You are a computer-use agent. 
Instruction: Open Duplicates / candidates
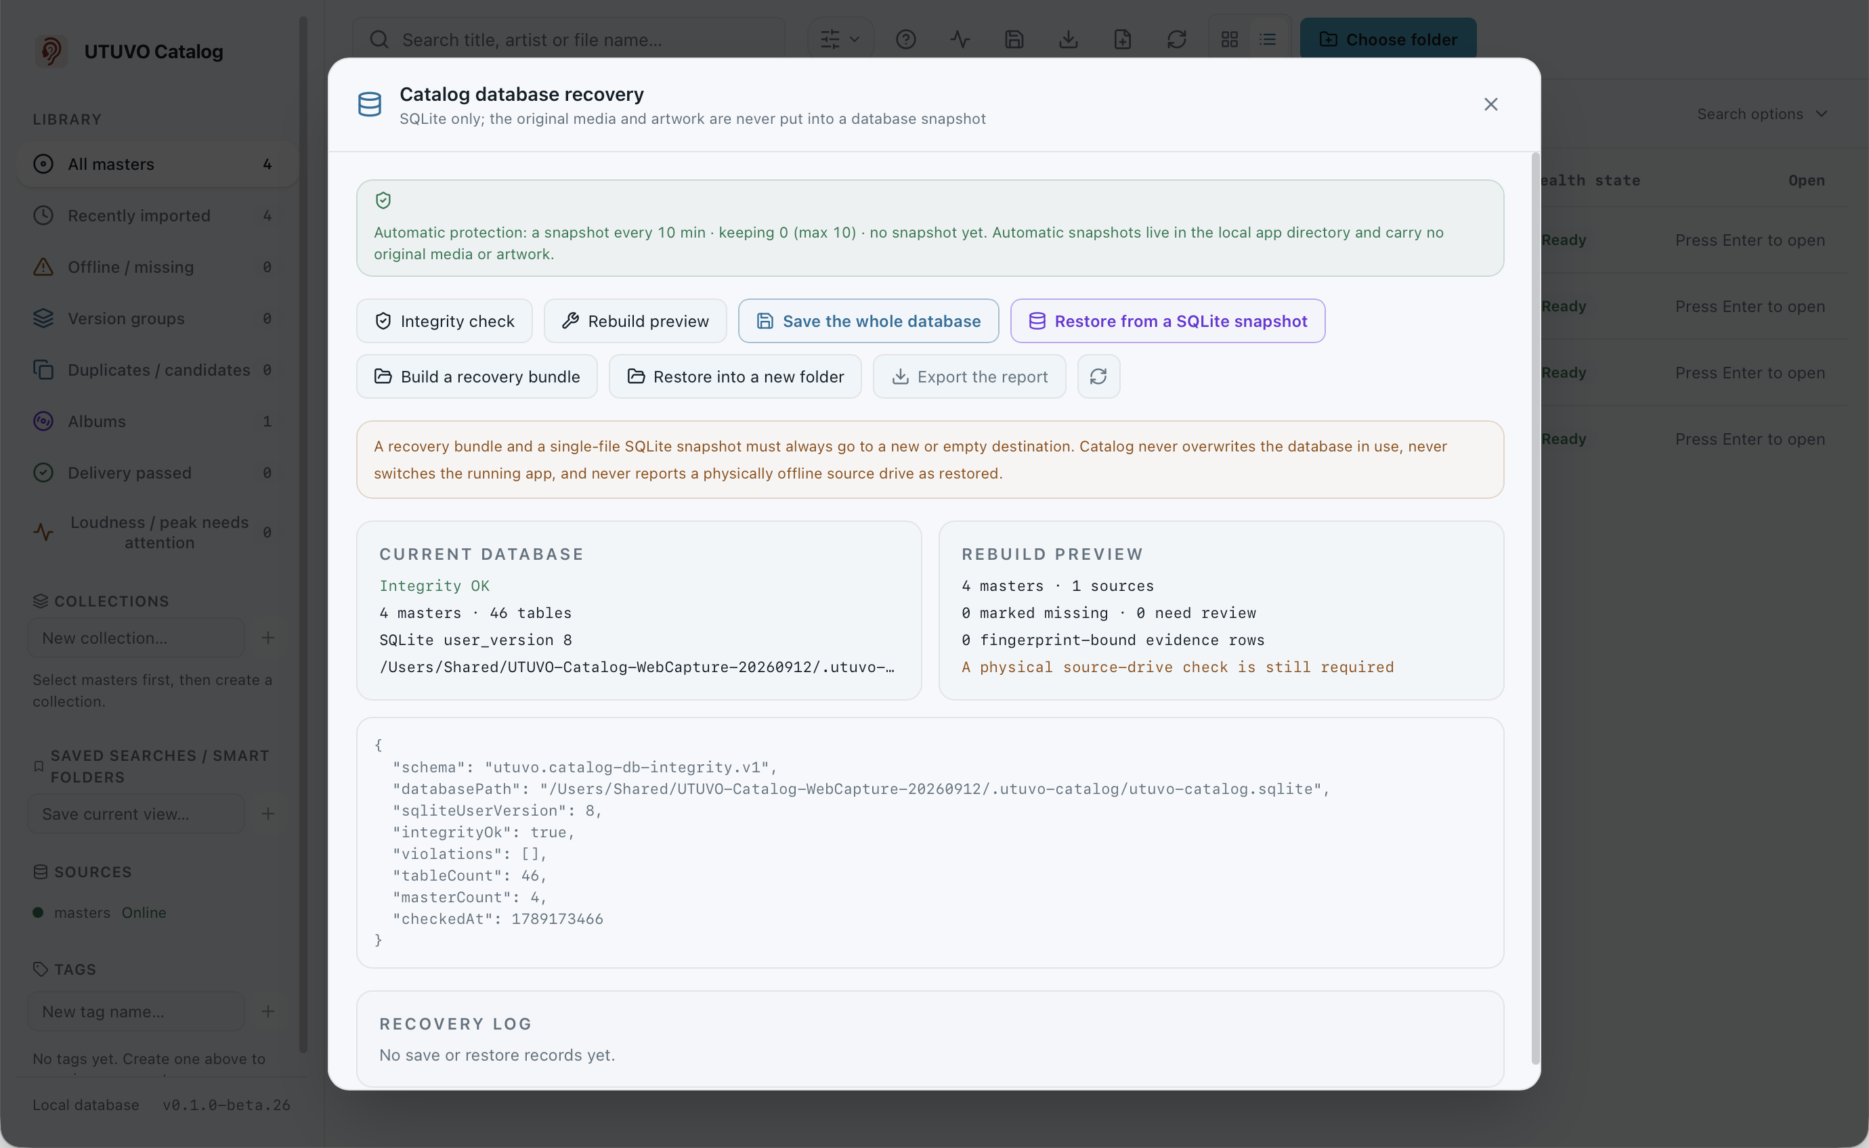click(x=156, y=370)
